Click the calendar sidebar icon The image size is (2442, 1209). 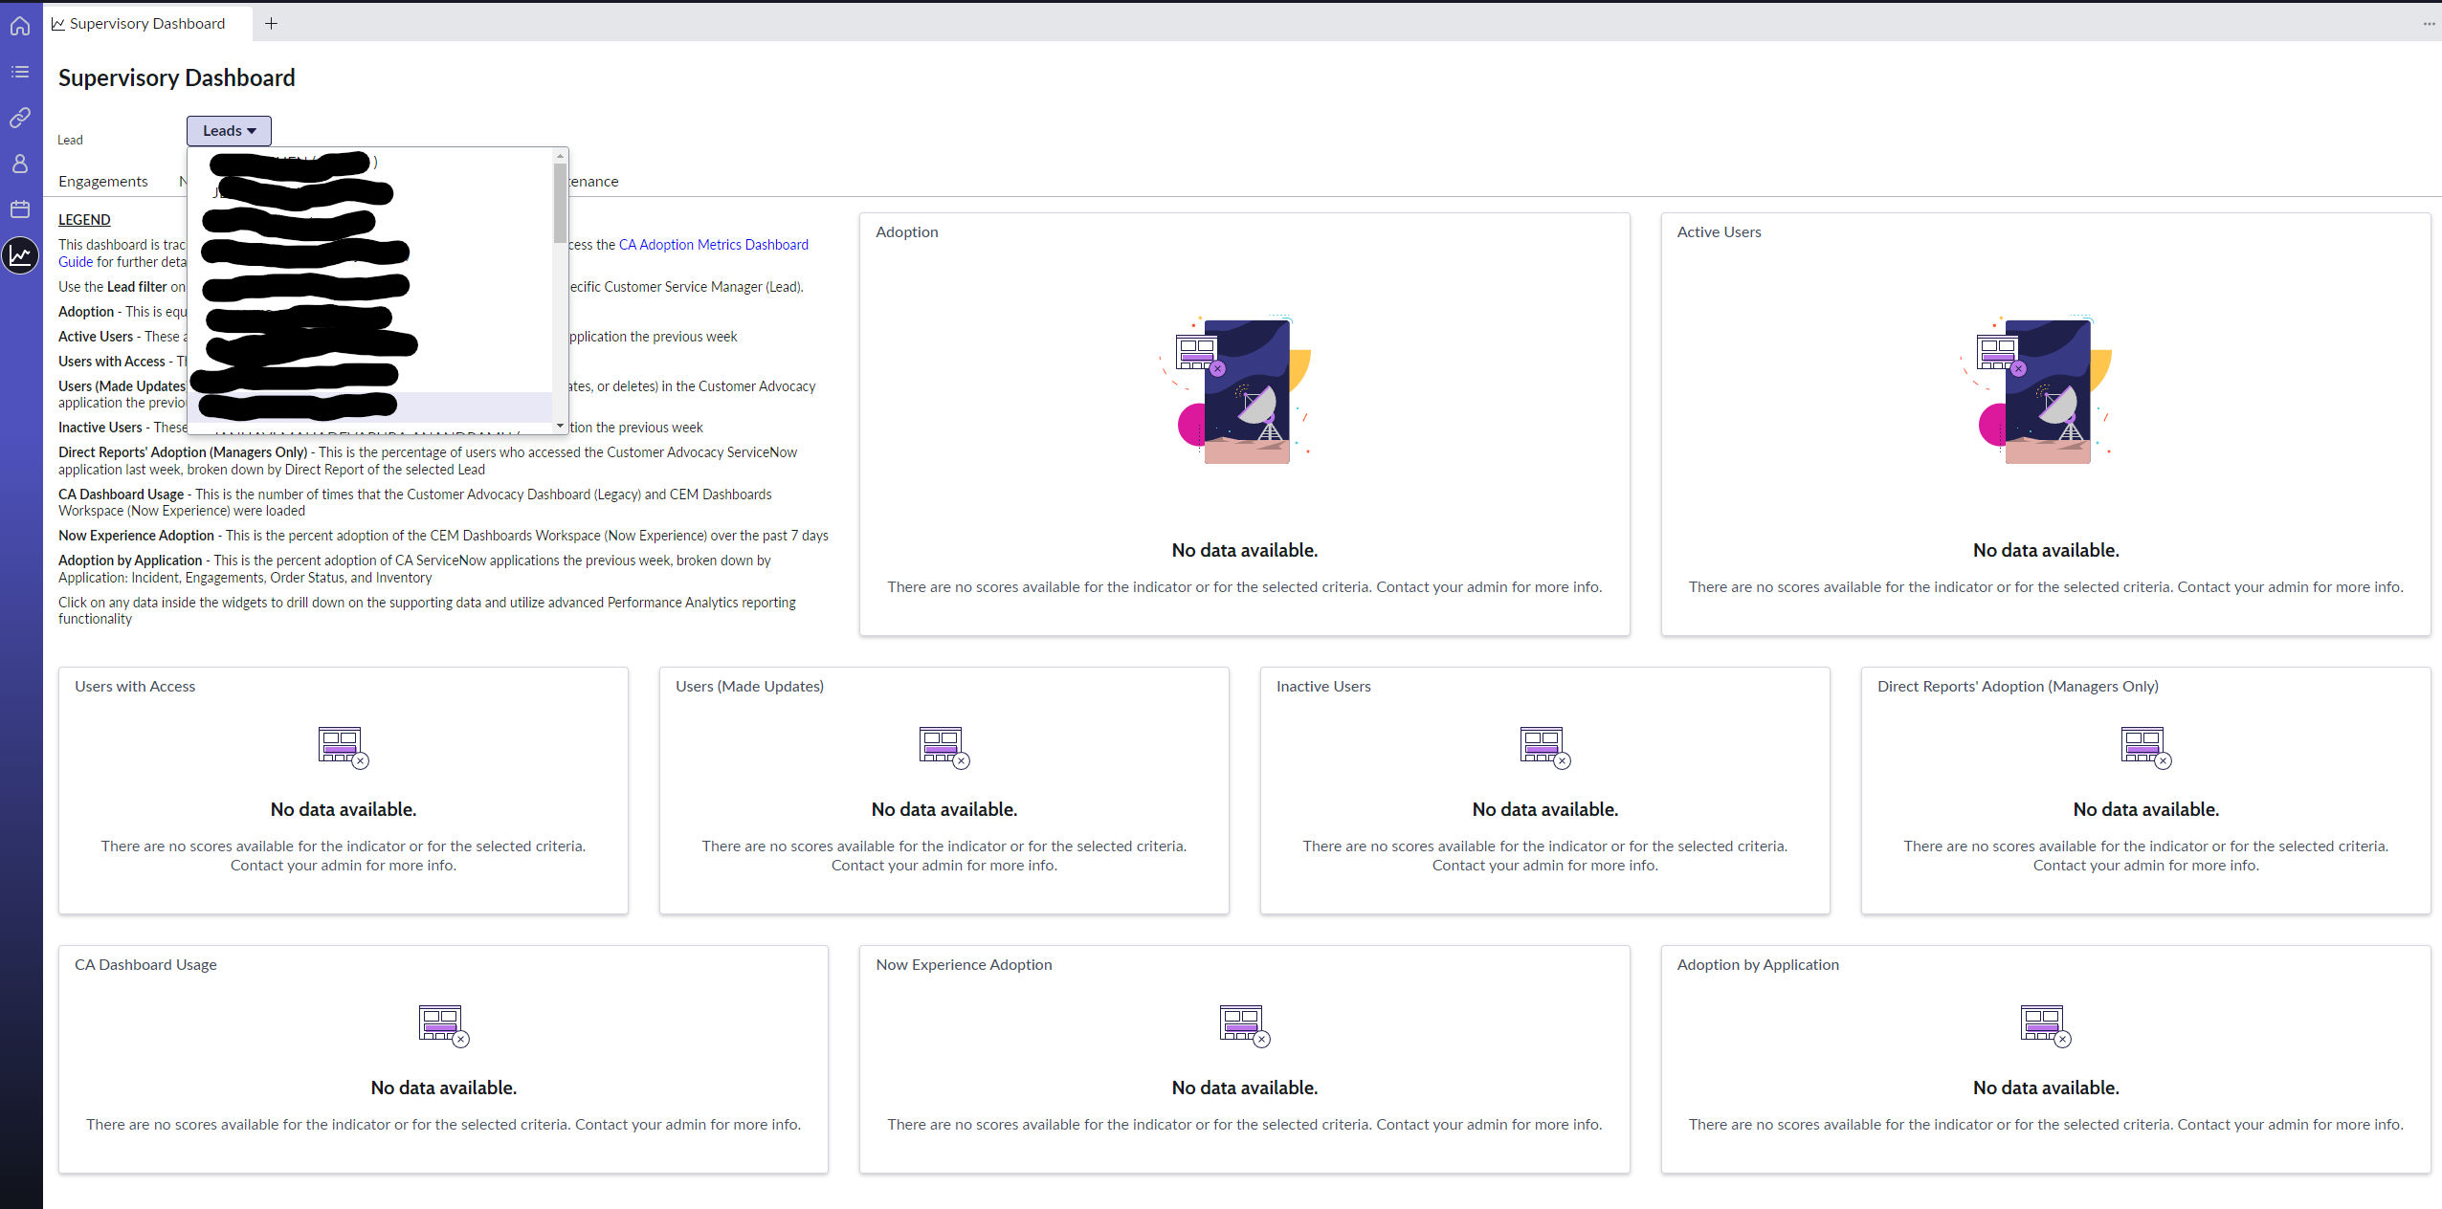coord(20,209)
